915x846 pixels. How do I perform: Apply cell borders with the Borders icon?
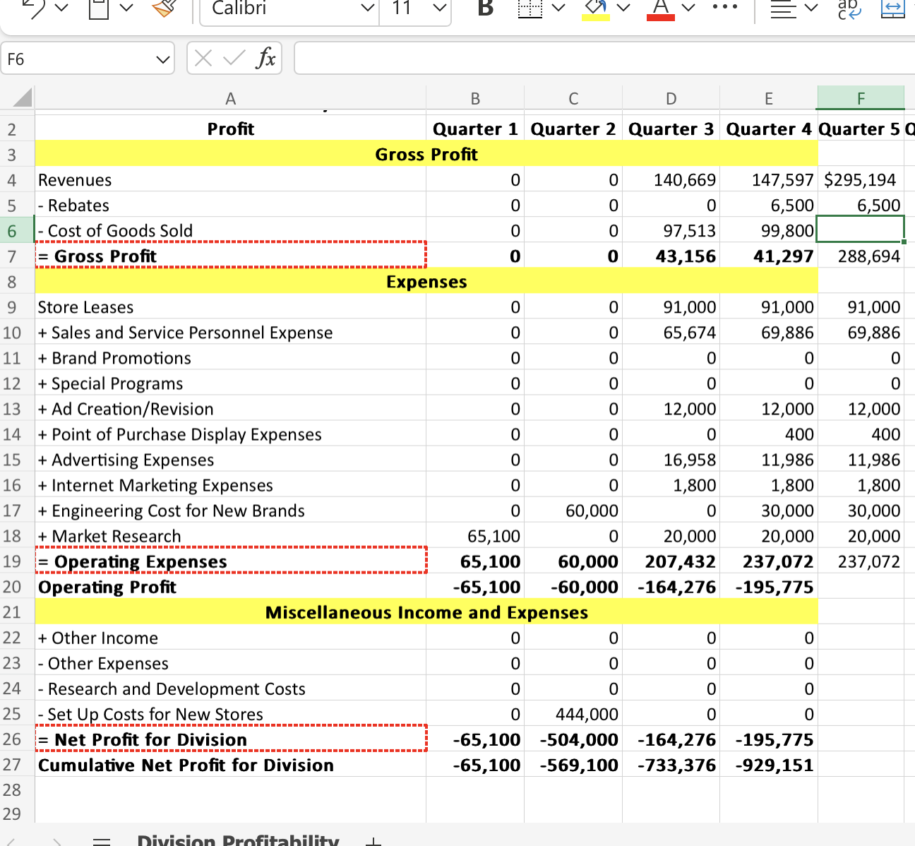[x=530, y=8]
